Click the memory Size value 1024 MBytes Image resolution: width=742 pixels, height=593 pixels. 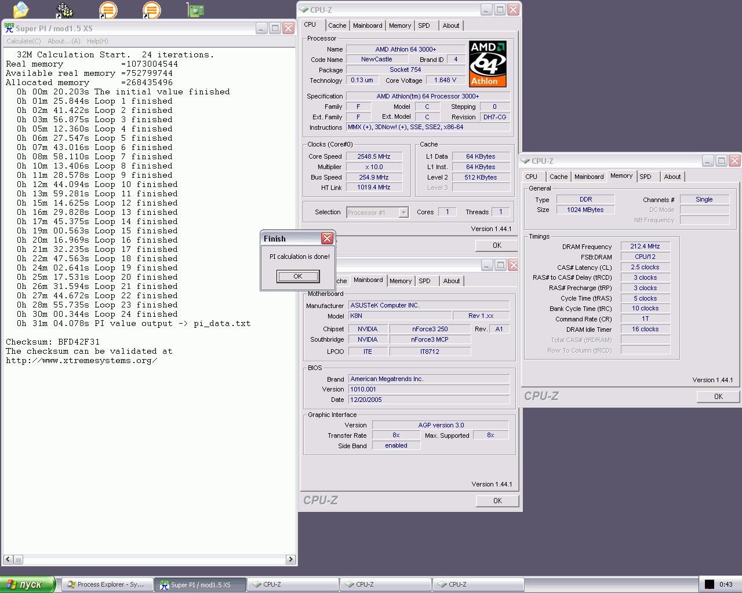[585, 210]
